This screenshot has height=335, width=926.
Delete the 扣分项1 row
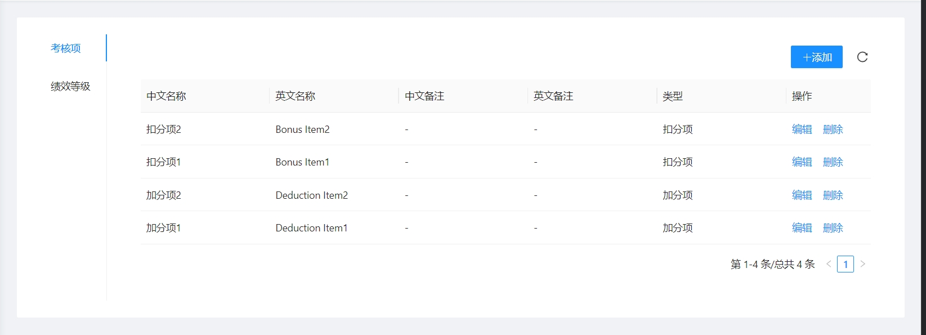point(833,162)
